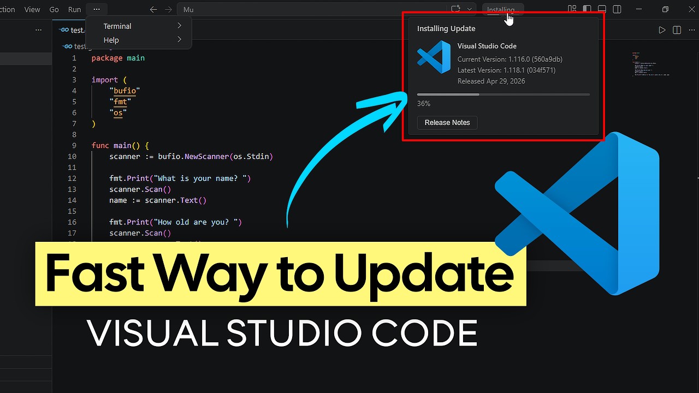Toggle the secondary side bar

617,9
